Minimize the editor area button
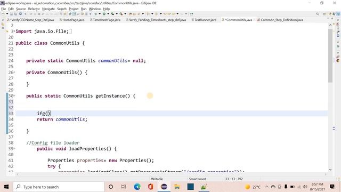The width and height of the screenshot is (341, 192). [328, 19]
